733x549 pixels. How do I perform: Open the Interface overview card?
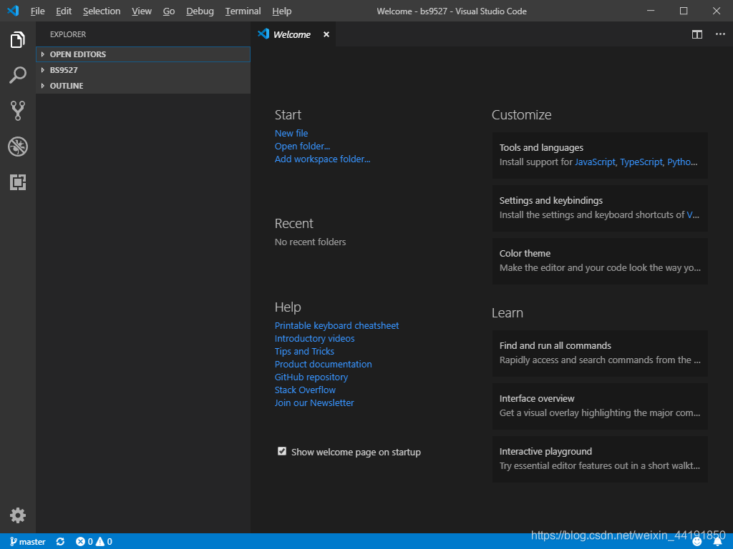(x=600, y=406)
